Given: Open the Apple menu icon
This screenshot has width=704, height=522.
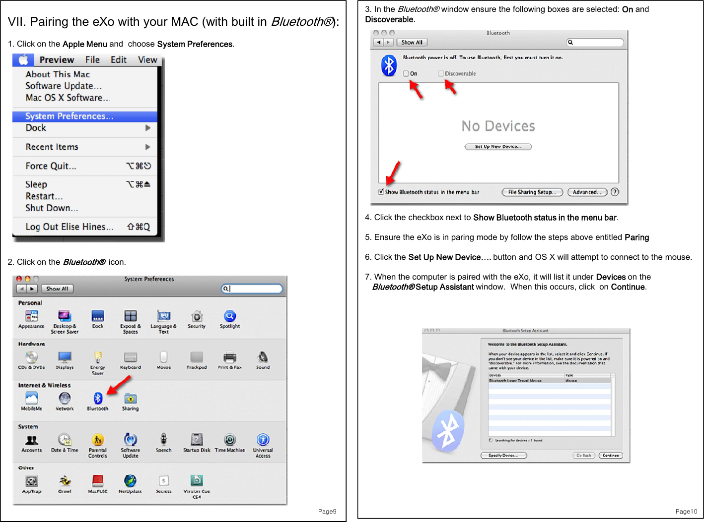Looking at the screenshot, I should tap(23, 59).
